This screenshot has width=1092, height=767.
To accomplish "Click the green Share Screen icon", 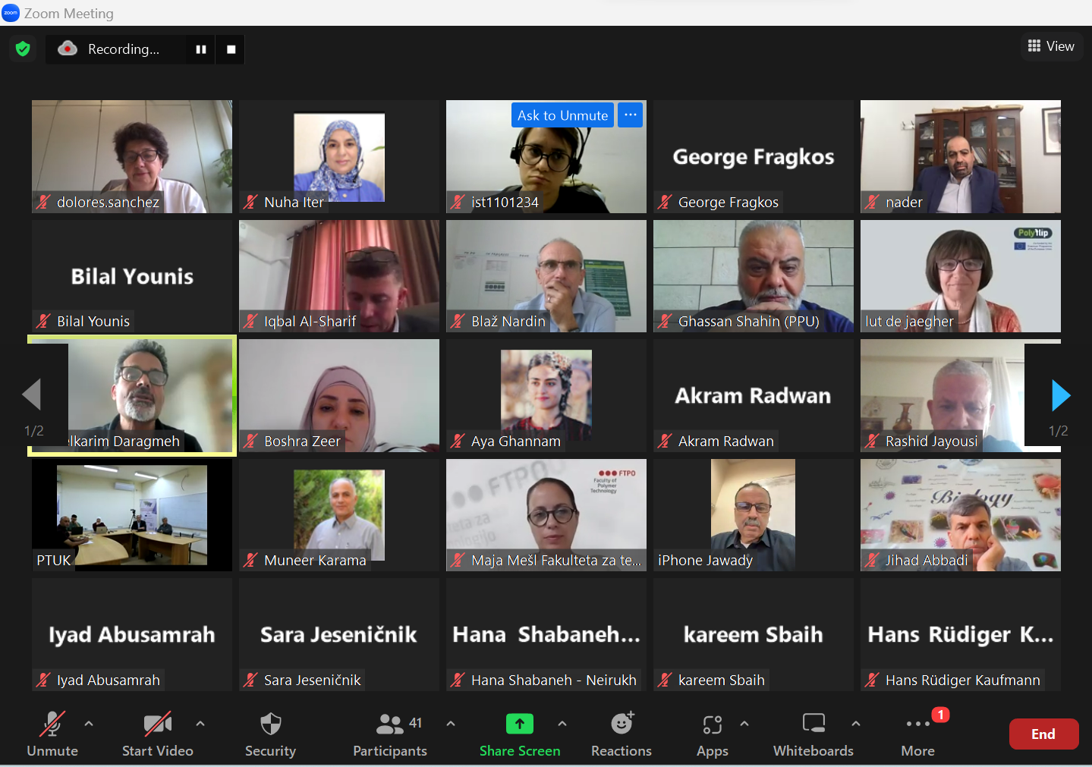I will click(x=520, y=724).
